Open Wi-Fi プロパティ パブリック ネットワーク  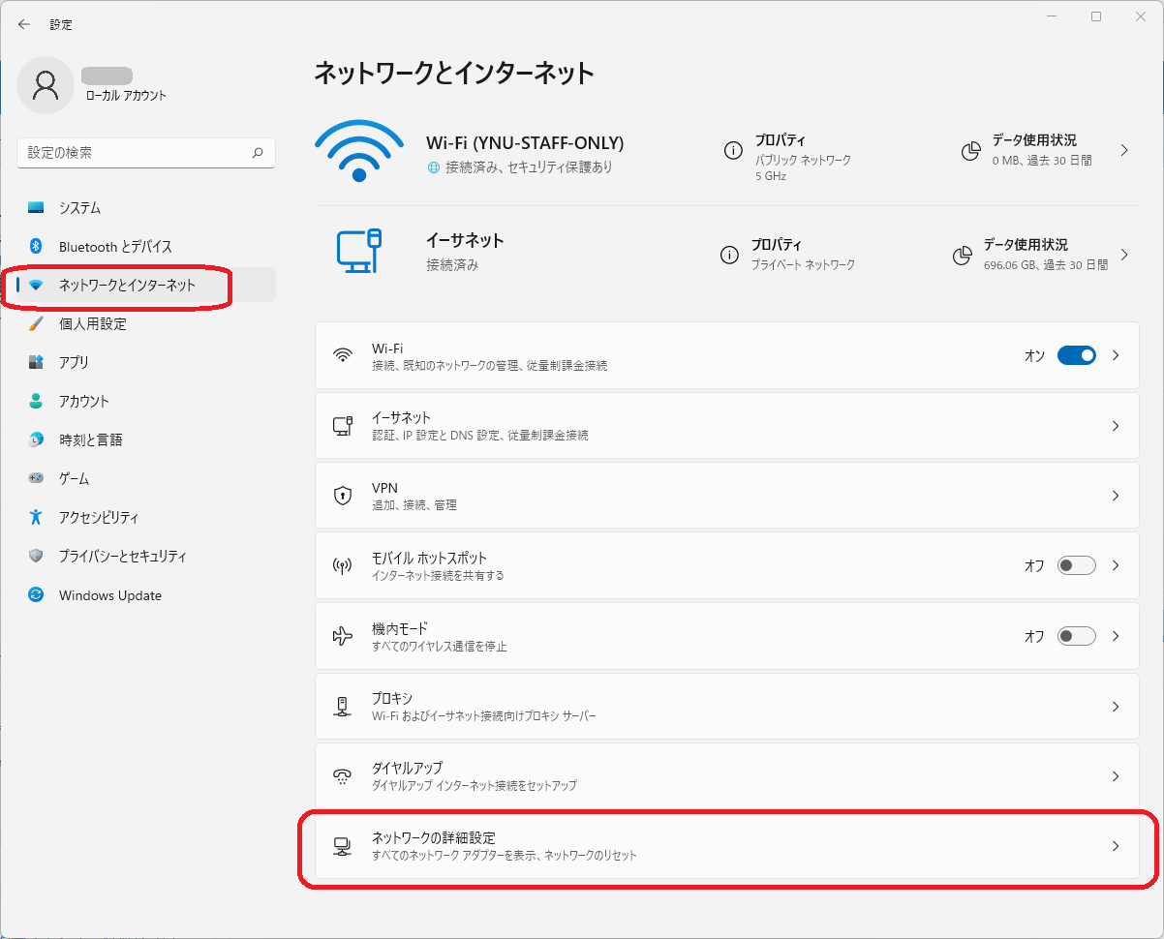point(788,158)
